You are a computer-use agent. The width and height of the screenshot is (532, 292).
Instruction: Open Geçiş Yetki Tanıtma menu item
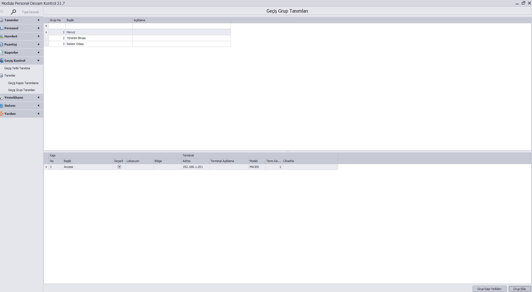point(17,68)
